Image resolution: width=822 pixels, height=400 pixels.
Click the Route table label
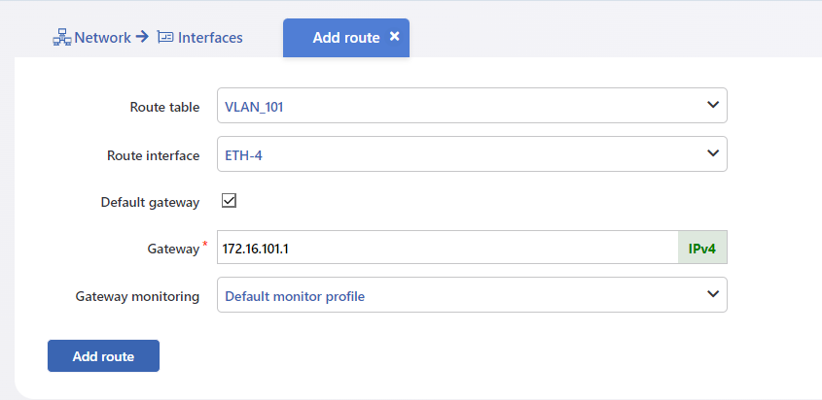tap(164, 107)
